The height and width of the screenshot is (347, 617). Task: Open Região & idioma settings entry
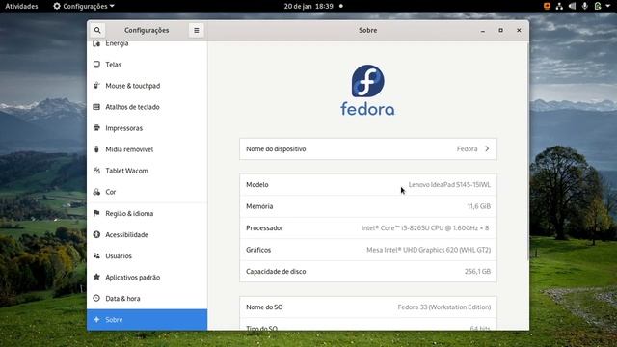click(x=147, y=214)
